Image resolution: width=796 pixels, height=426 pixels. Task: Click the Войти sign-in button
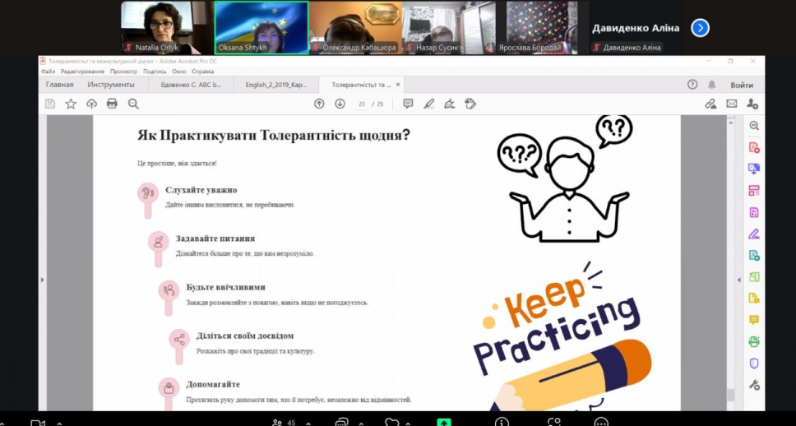[741, 85]
